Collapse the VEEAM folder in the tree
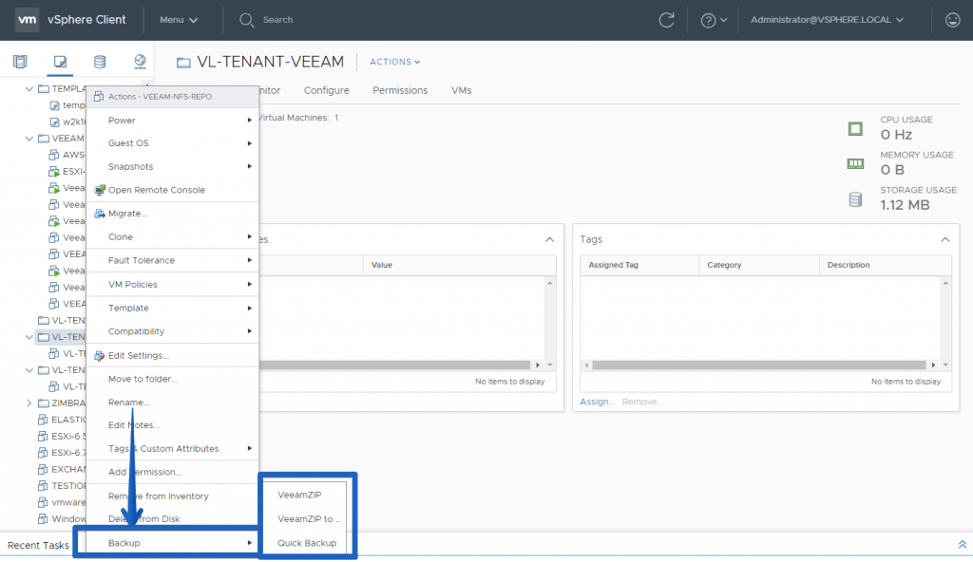 pyautogui.click(x=29, y=139)
